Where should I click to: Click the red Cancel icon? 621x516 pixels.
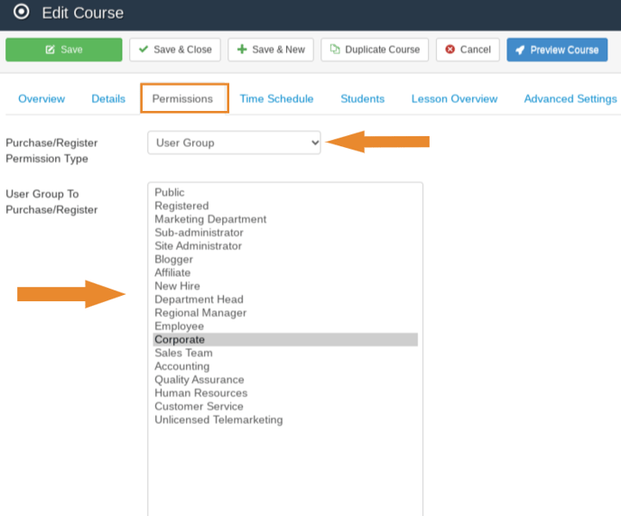(450, 50)
